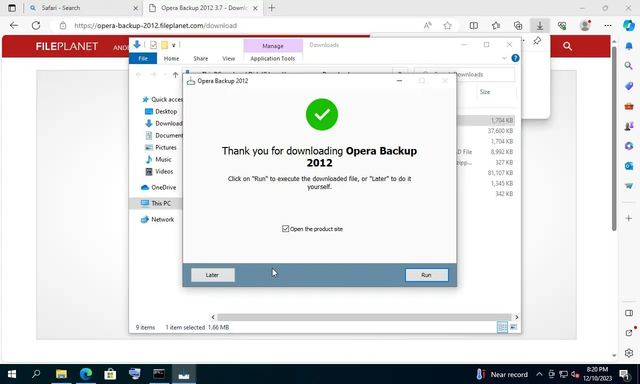Image resolution: width=640 pixels, height=384 pixels.
Task: Click the 8,992 KB file size cell
Action: click(501, 152)
